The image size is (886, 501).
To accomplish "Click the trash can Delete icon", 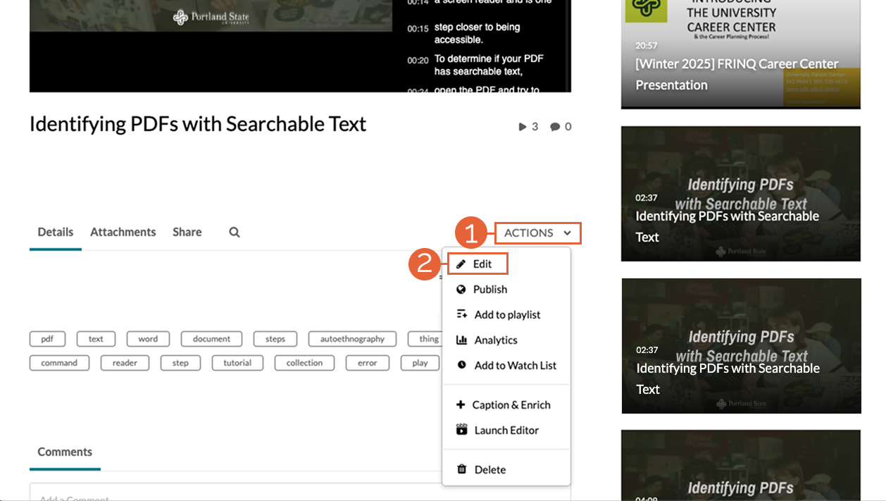I will click(462, 469).
